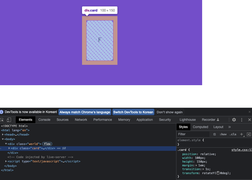Toggle the computed styles sidebar icon
252x180 pixels.
coord(249,134)
